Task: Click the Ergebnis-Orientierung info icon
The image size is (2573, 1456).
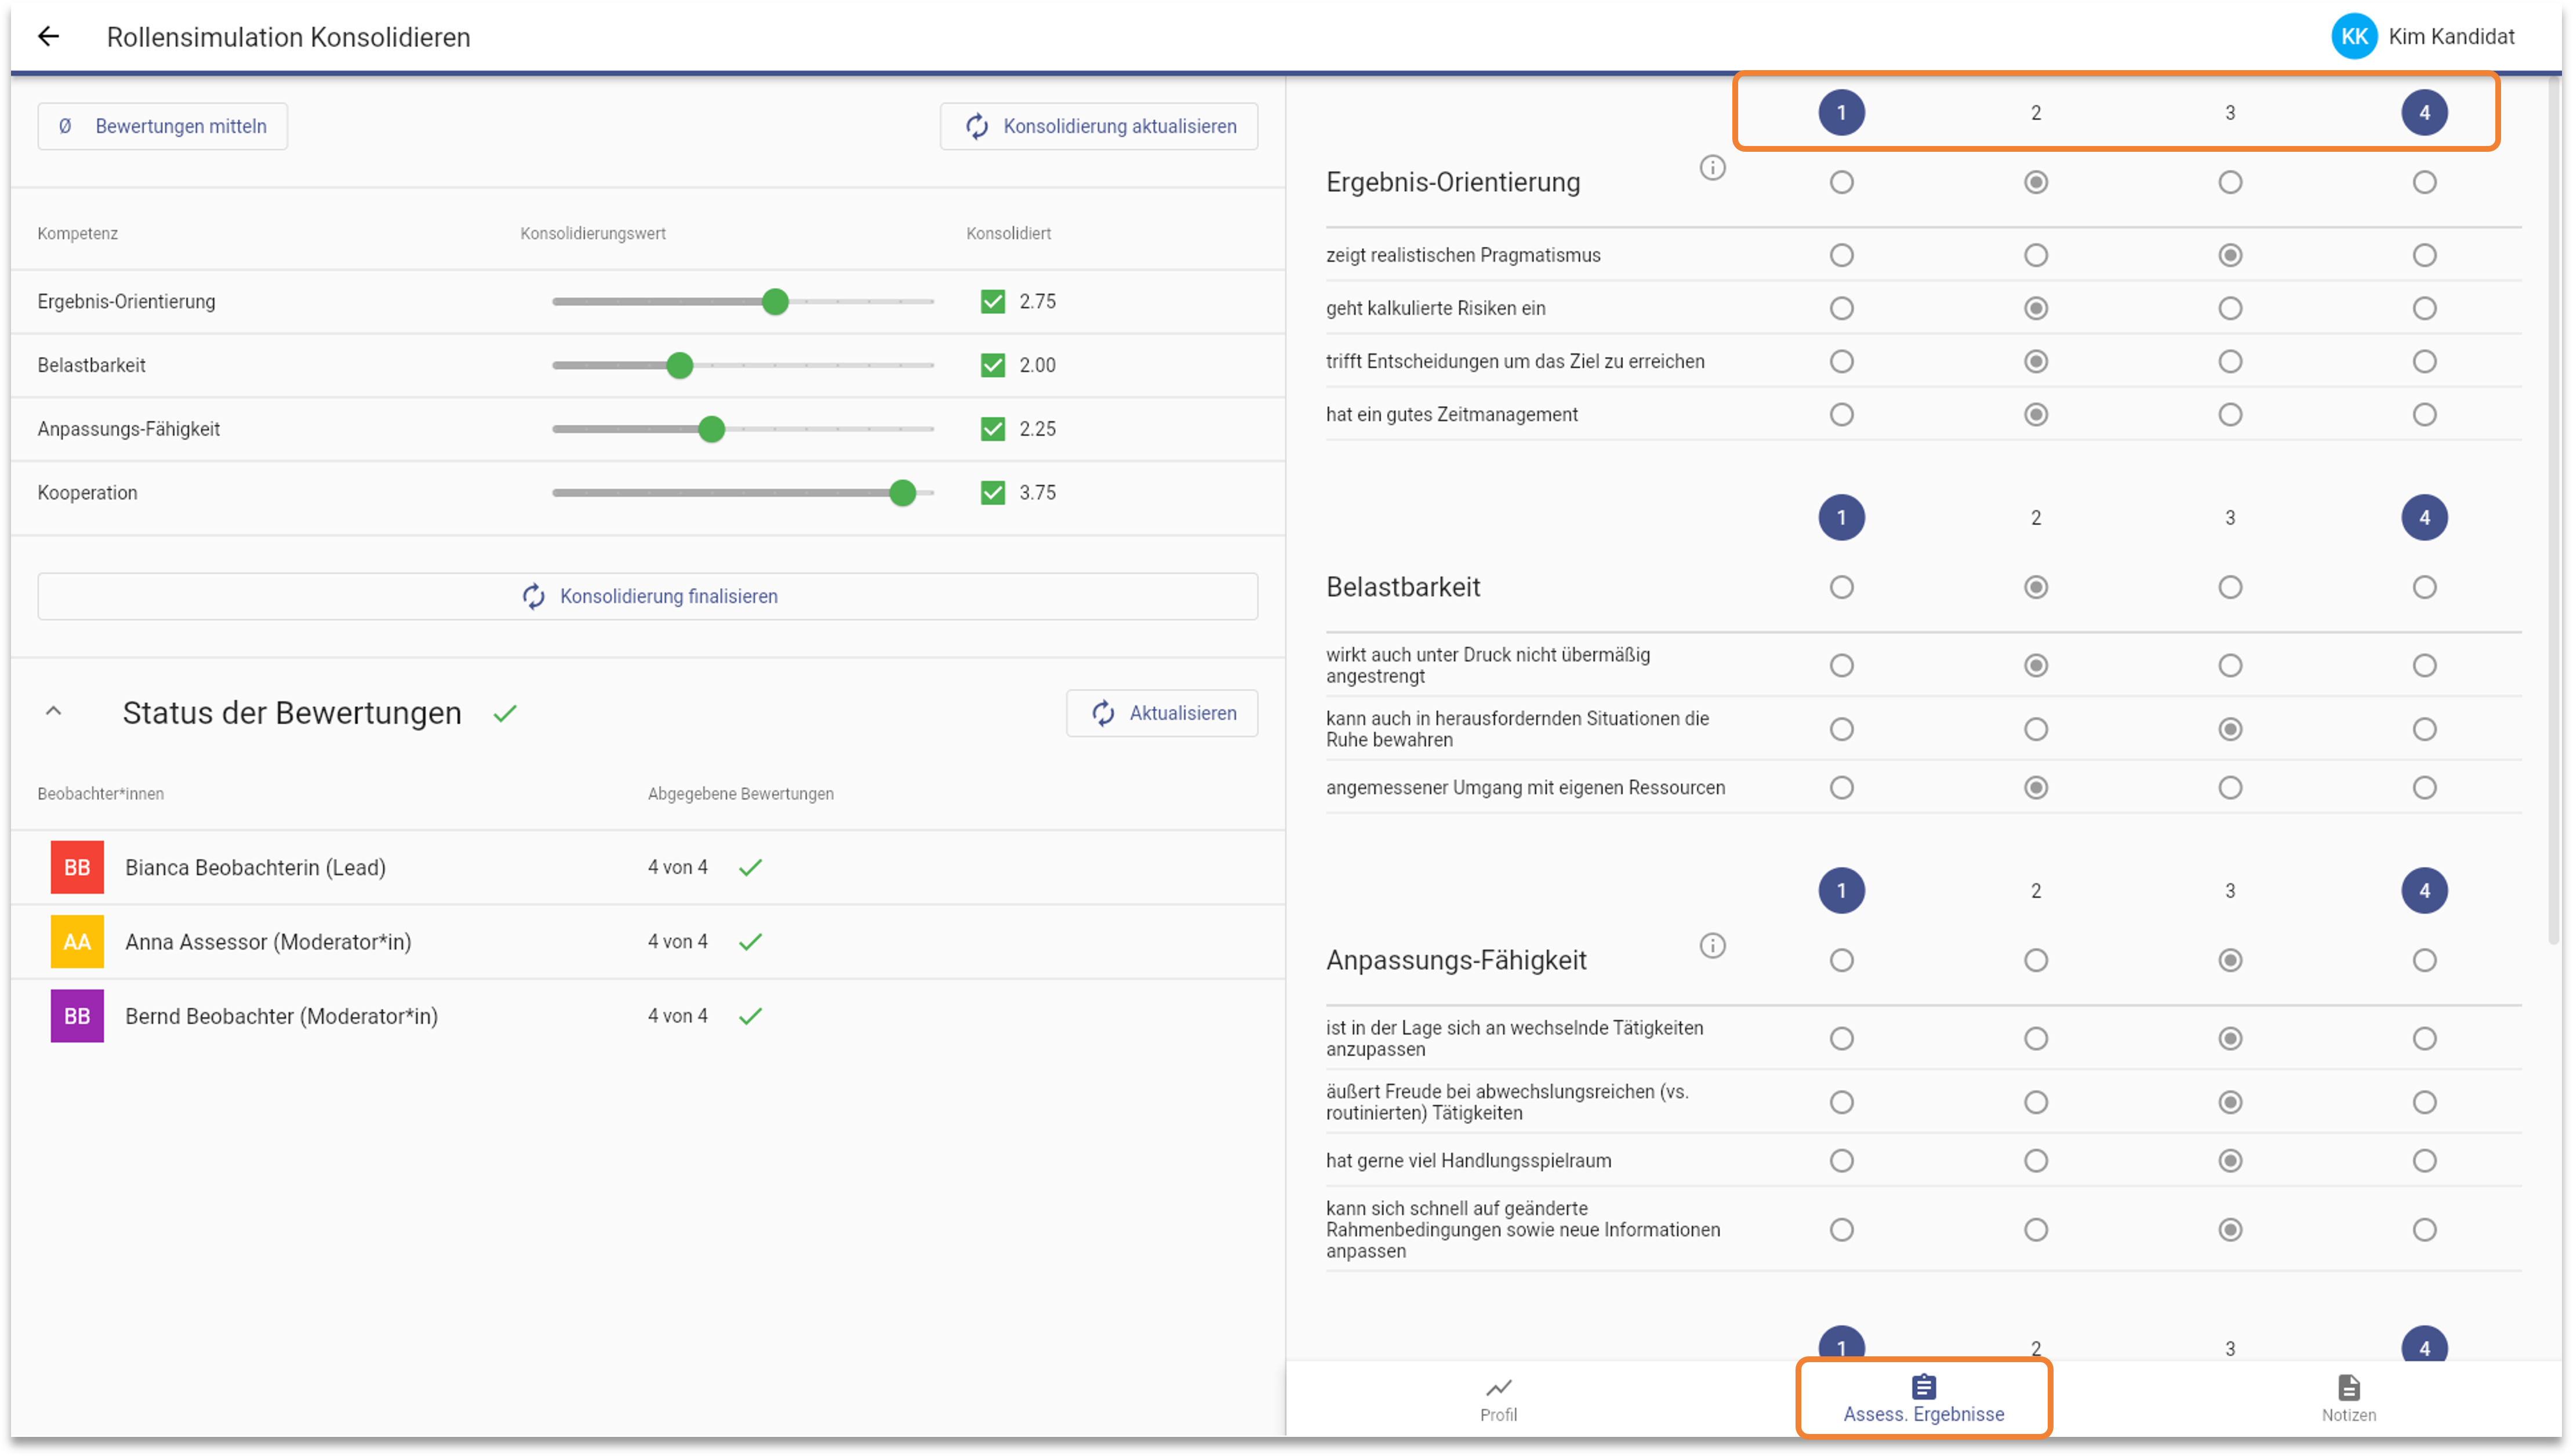Action: [1711, 167]
